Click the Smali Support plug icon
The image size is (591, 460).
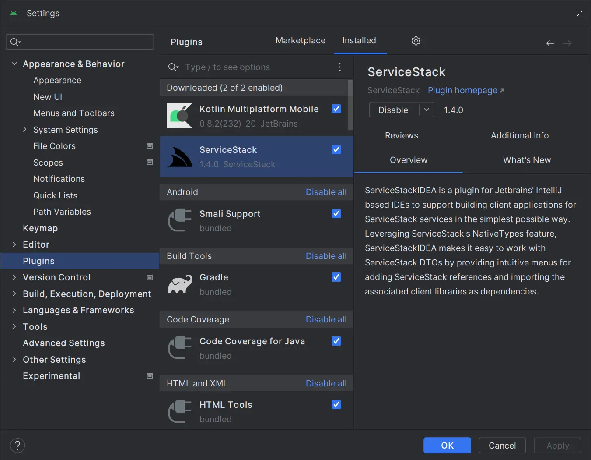tap(180, 220)
